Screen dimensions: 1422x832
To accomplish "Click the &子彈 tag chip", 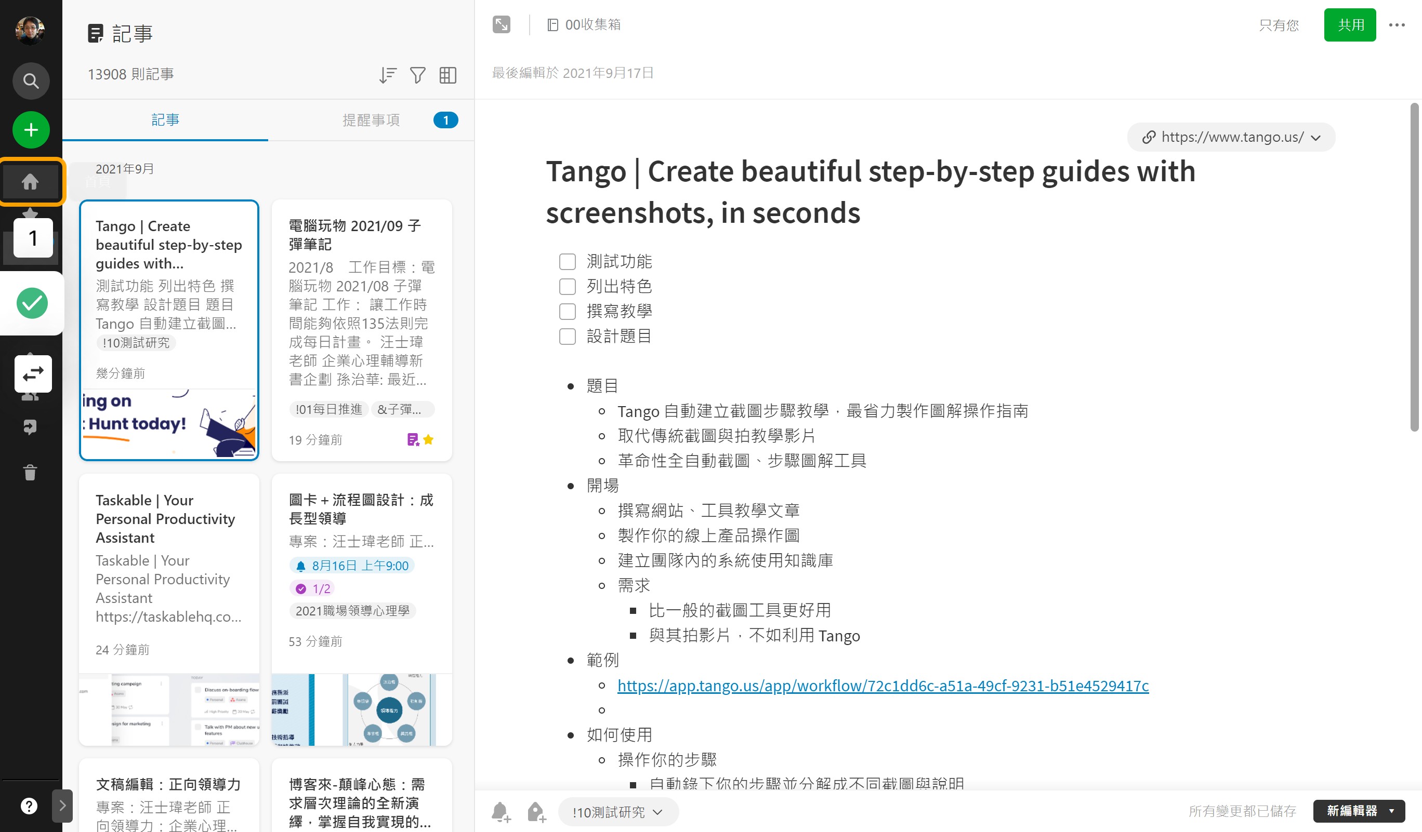I will pos(402,409).
